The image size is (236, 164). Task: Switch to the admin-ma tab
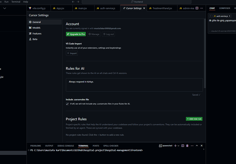[x=186, y=8]
